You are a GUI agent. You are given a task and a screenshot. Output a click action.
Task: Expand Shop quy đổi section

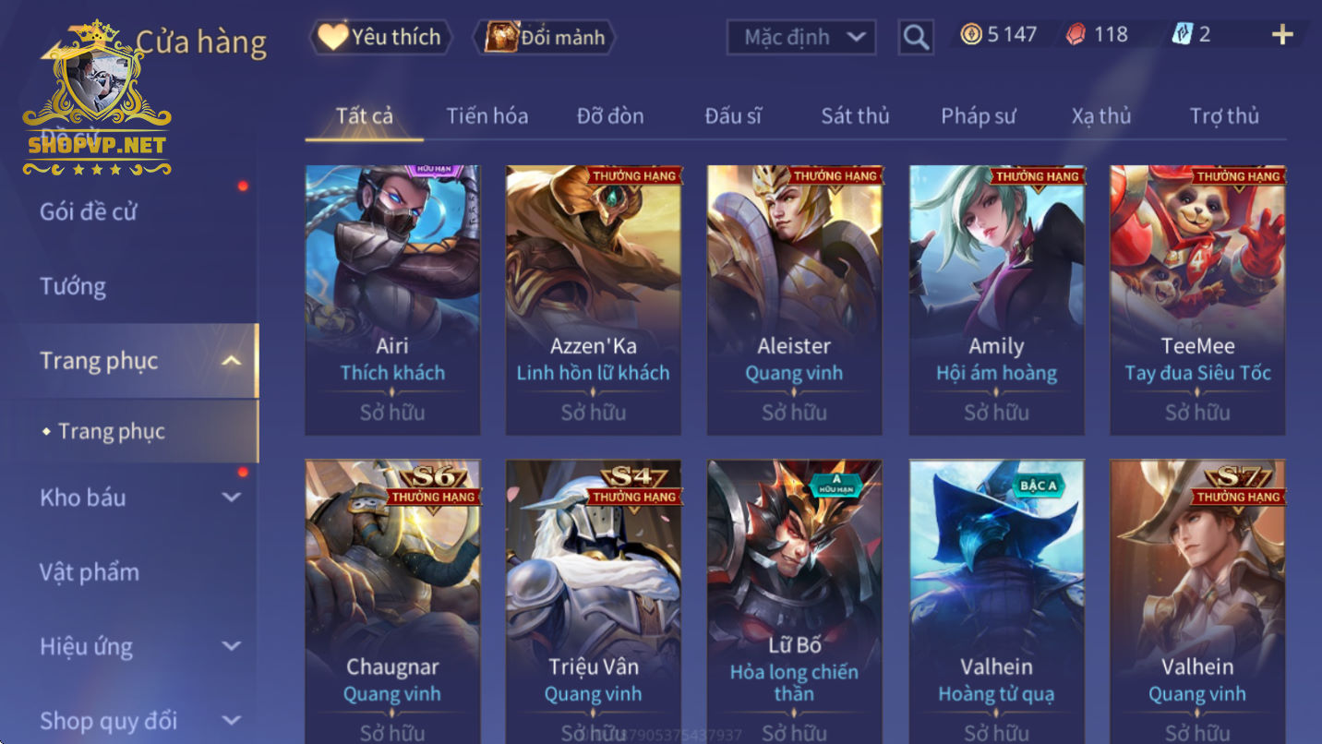[232, 720]
